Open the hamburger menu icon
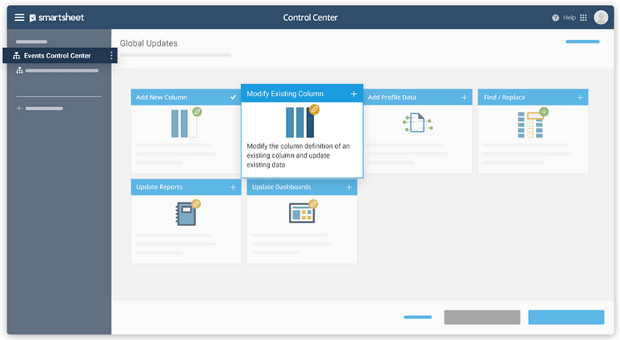 (x=19, y=17)
